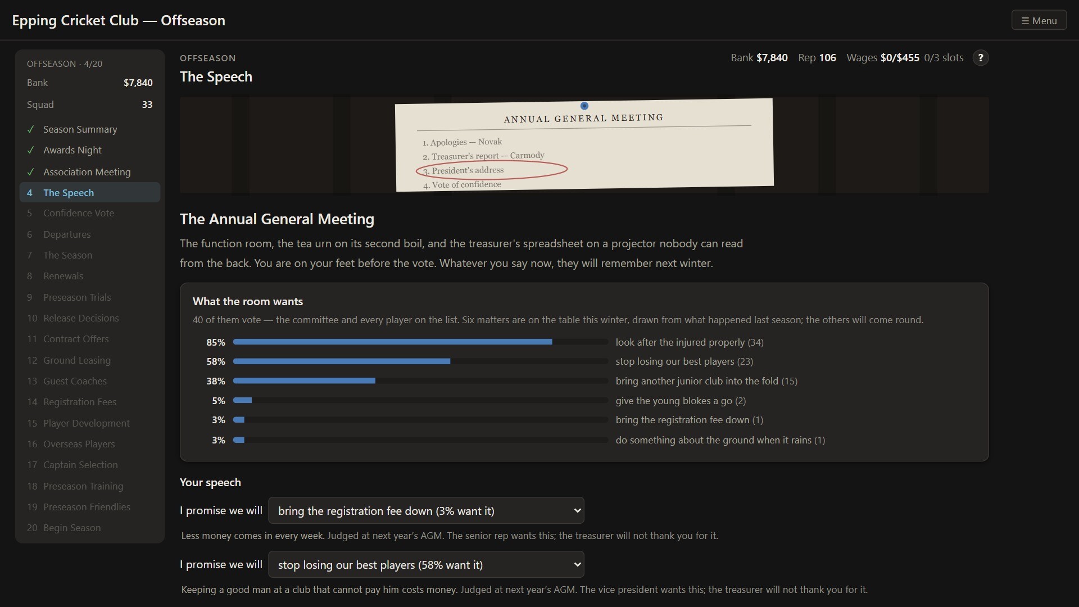Click the 58% best players bar
Screen dimensions: 1079x607
(420, 361)
